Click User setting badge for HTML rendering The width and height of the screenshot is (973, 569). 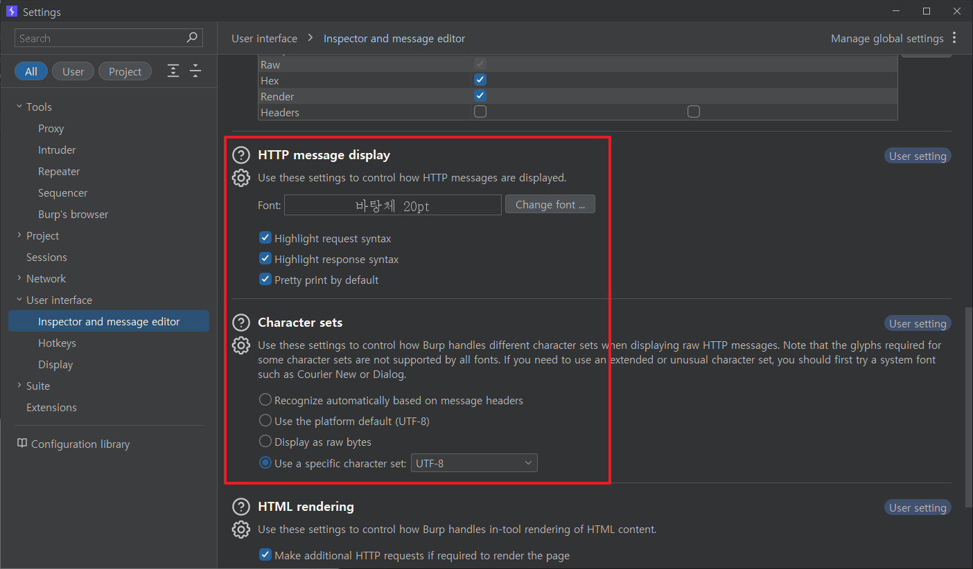918,507
